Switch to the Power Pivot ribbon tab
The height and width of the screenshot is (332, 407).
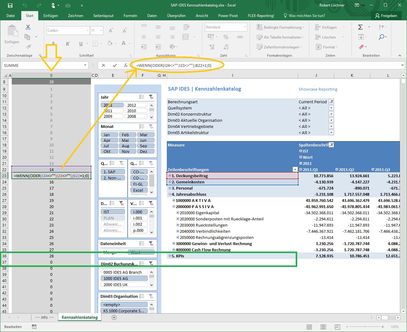tap(228, 15)
